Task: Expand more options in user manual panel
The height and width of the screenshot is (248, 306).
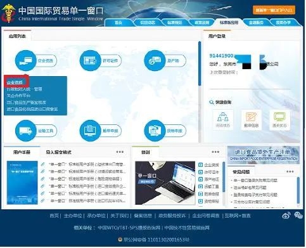Action: 120,152
